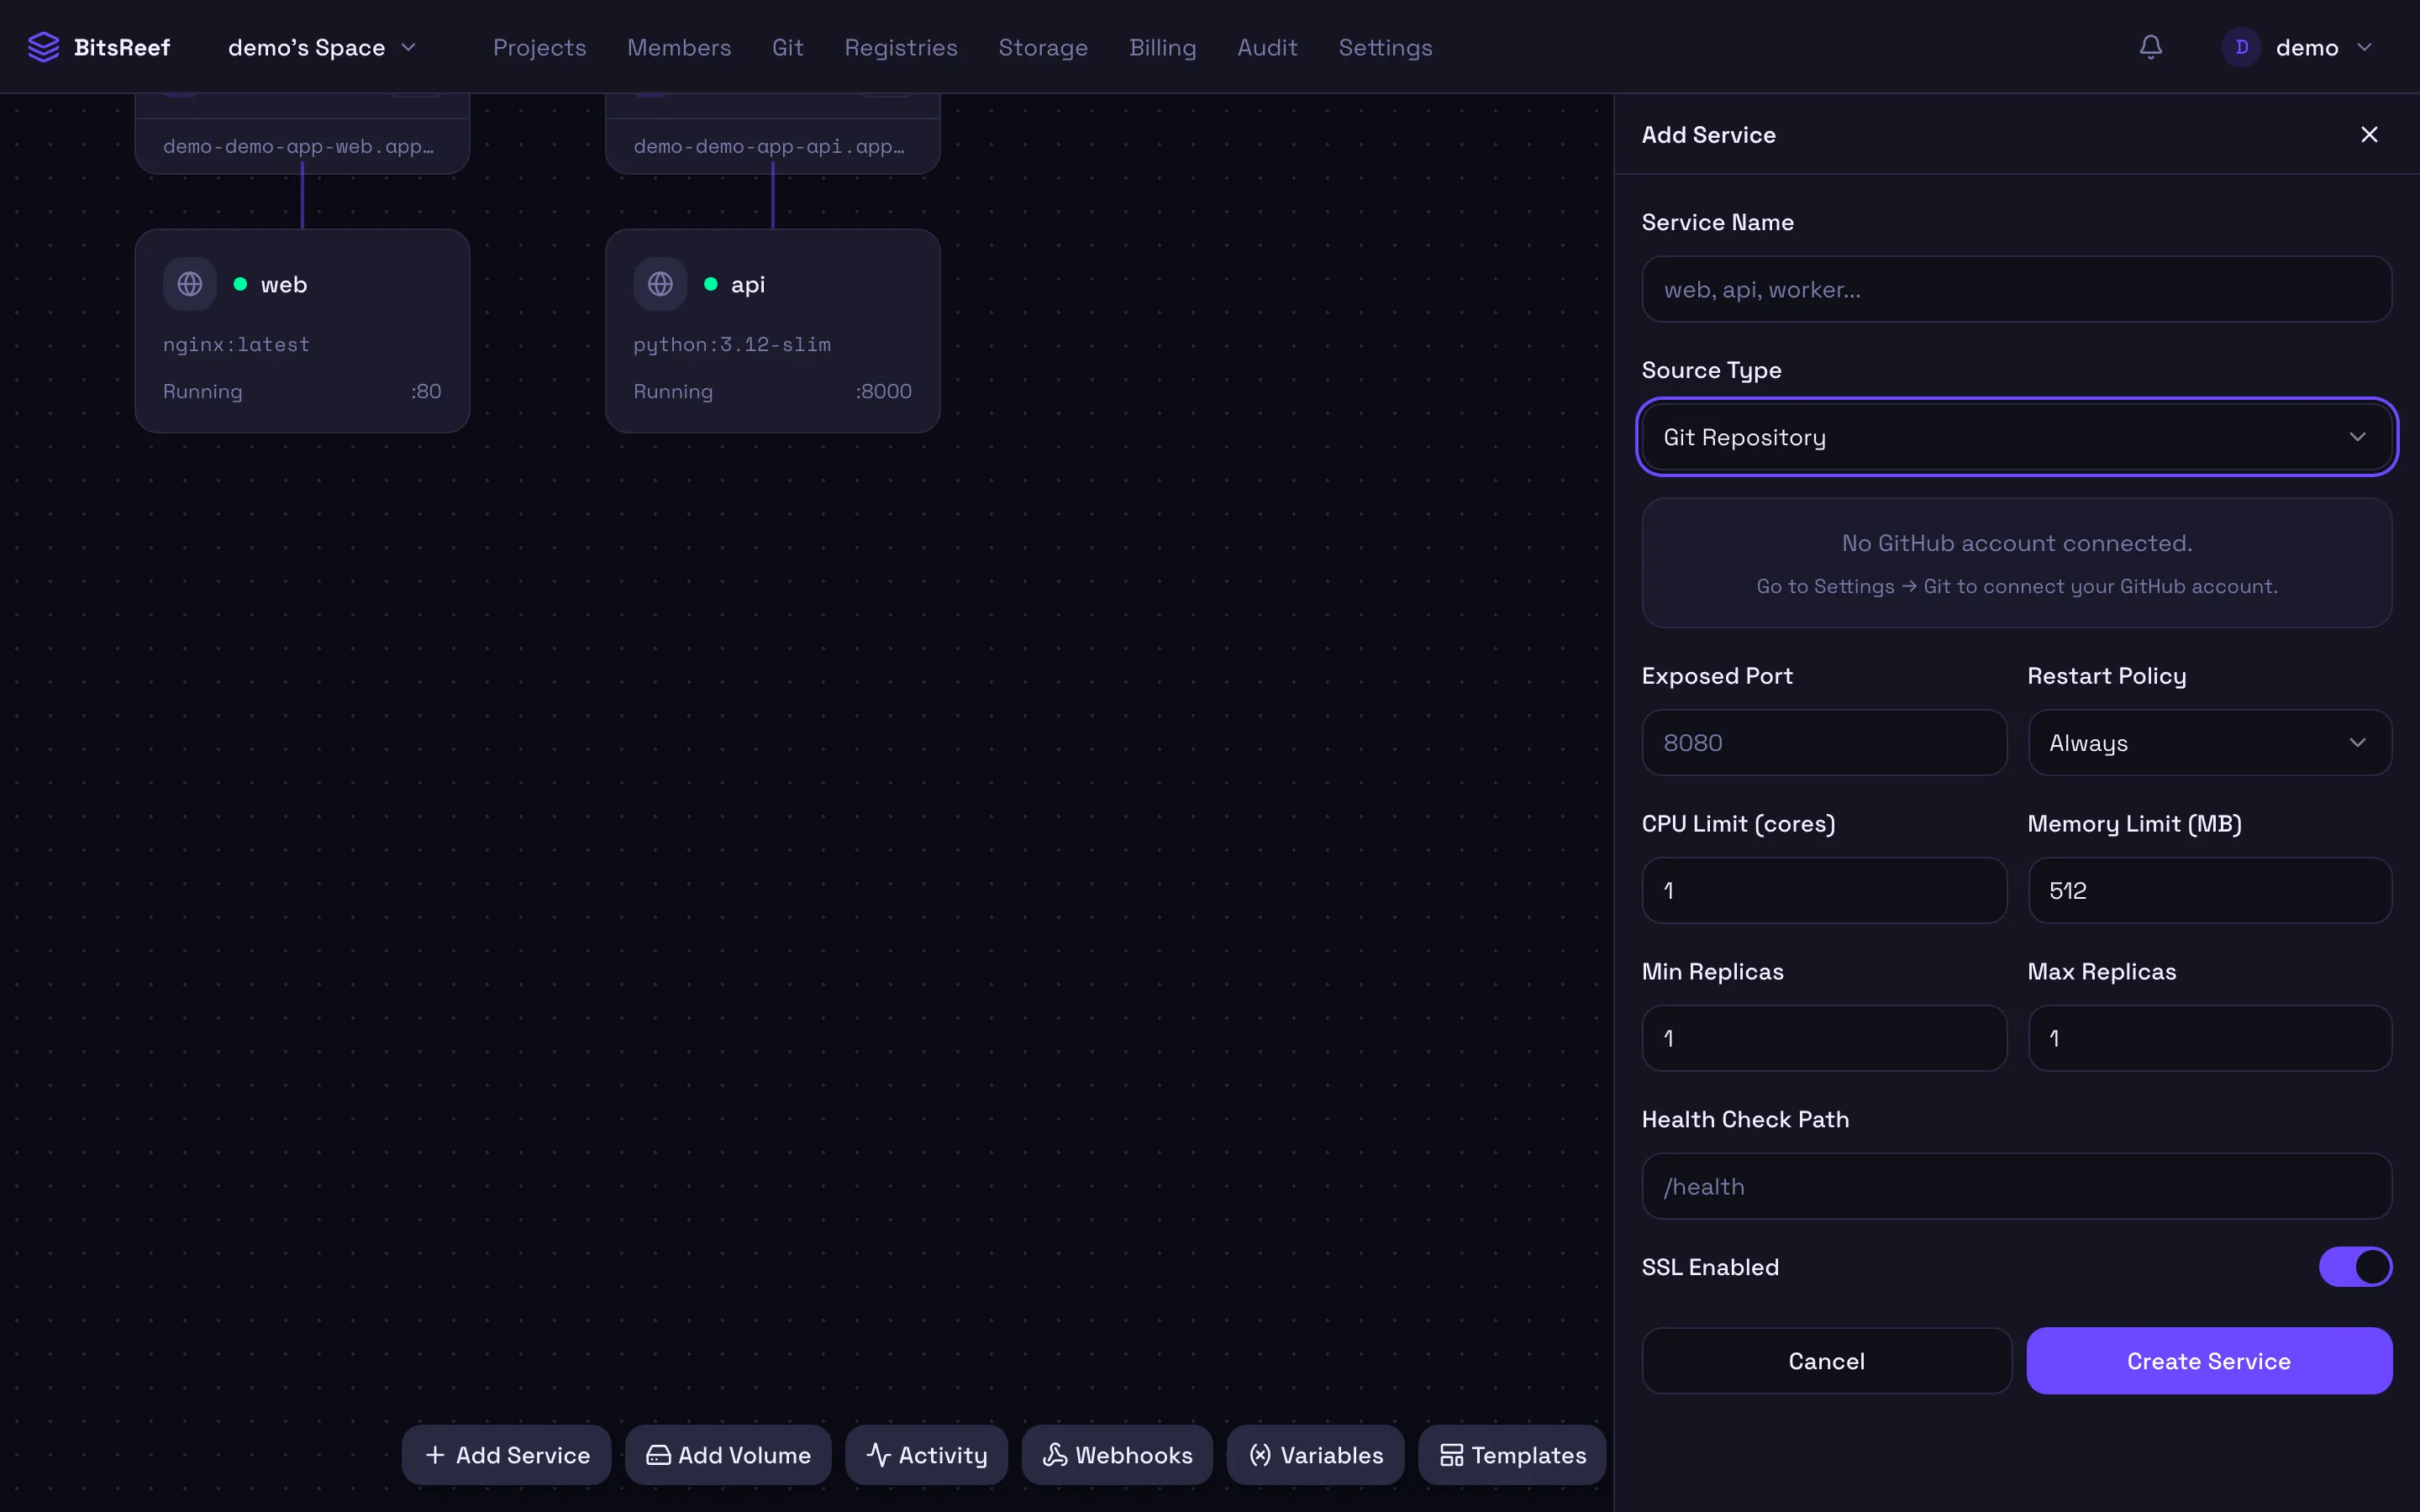Click the Add Service button in bottom toolbar
The image size is (2420, 1512).
click(507, 1455)
